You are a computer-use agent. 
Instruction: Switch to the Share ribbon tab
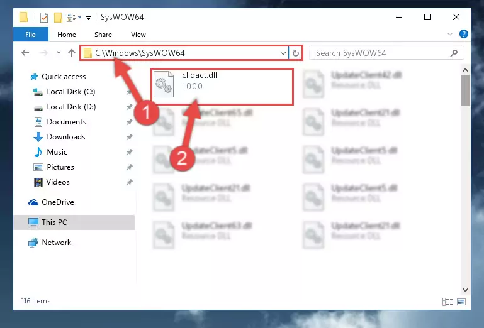point(103,35)
